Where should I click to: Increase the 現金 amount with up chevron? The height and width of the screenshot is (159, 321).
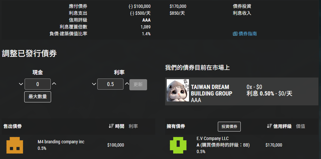coord(54,84)
